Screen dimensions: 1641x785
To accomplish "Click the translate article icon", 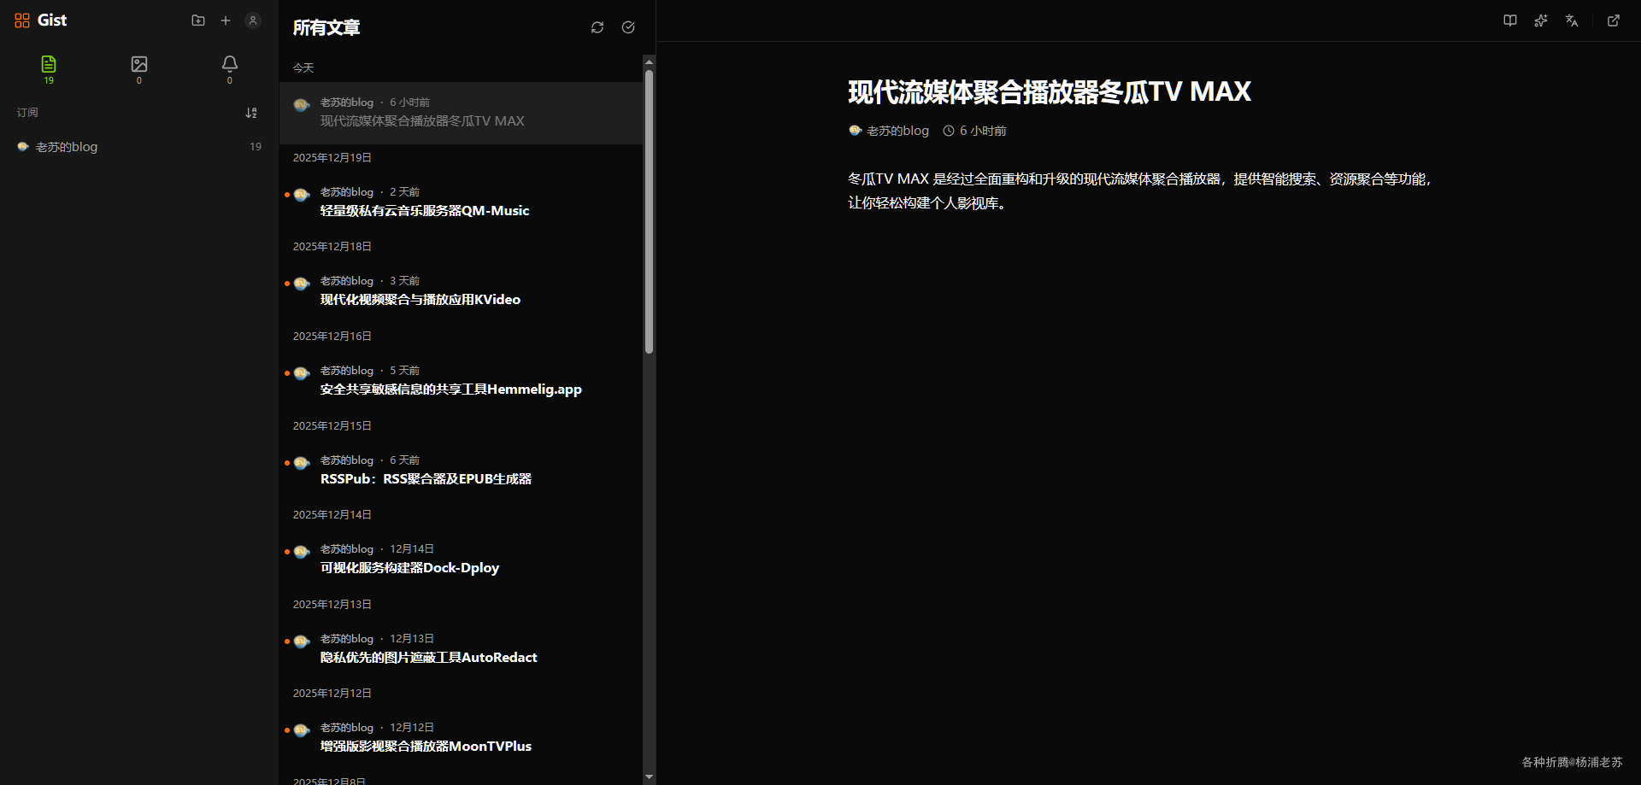I will tap(1572, 21).
